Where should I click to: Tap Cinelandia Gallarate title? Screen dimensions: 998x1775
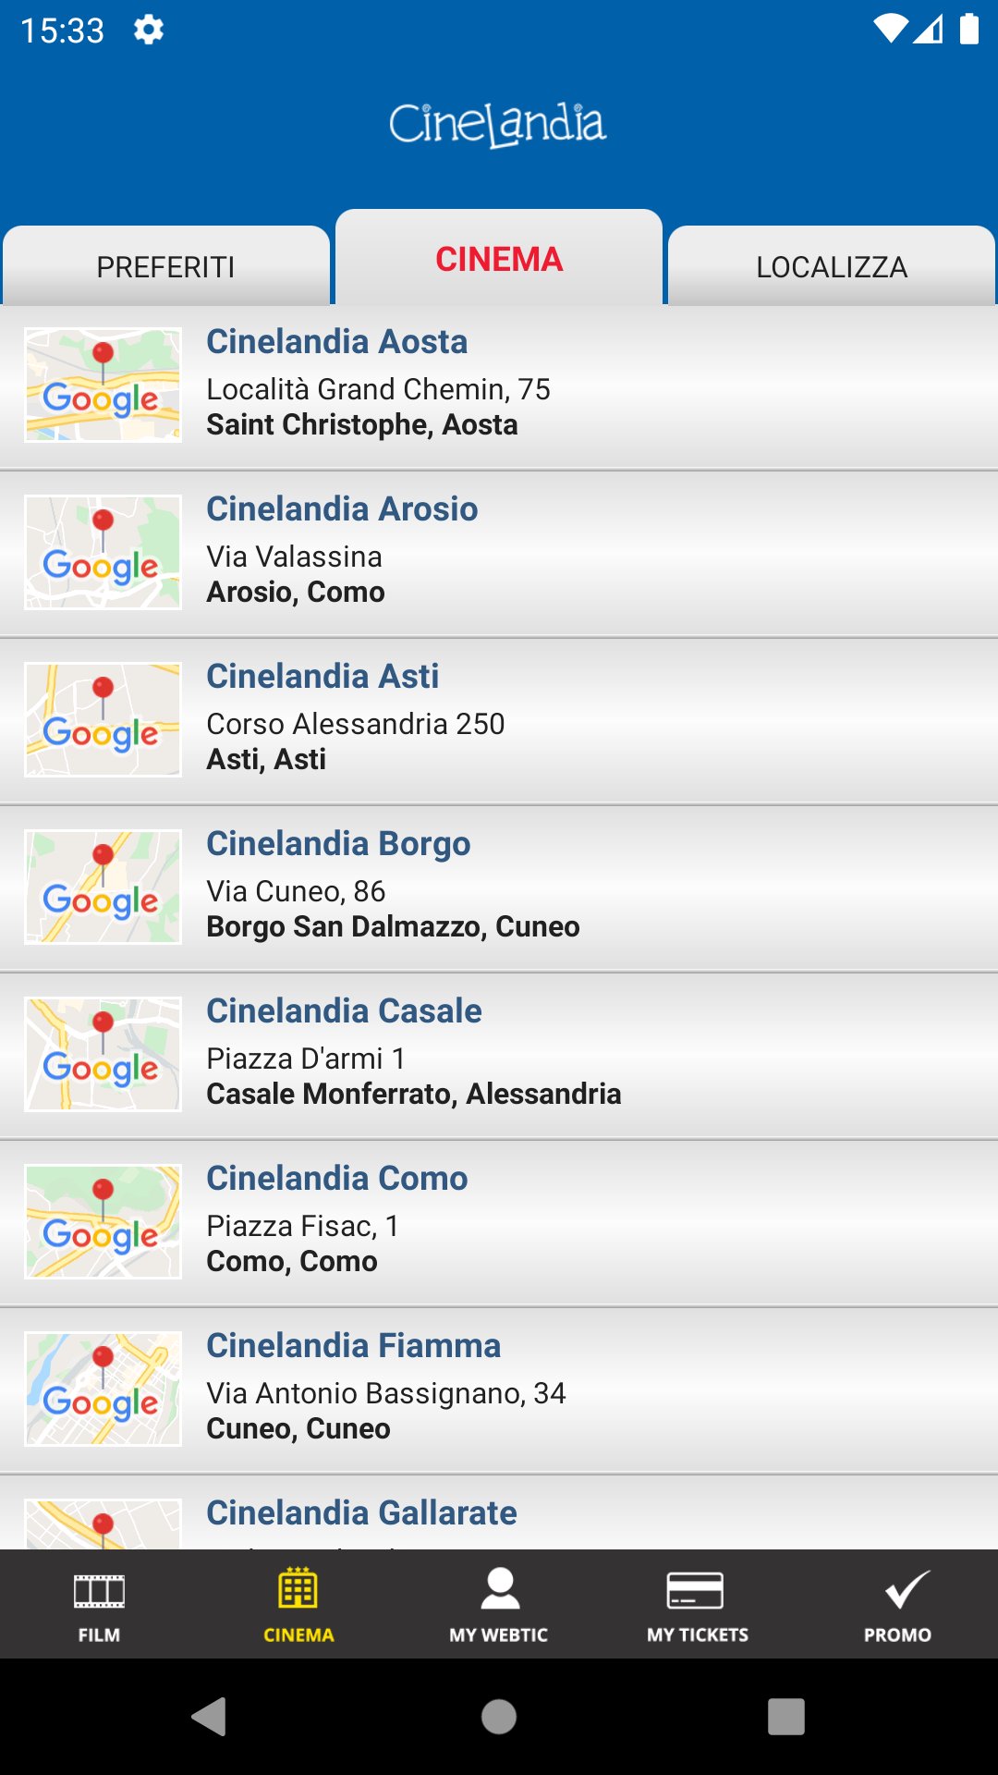pyautogui.click(x=361, y=1512)
